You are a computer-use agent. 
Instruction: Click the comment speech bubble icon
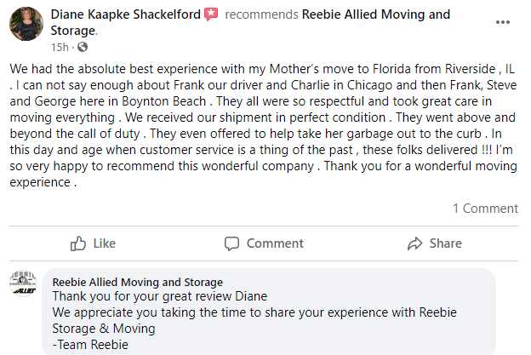[231, 243]
